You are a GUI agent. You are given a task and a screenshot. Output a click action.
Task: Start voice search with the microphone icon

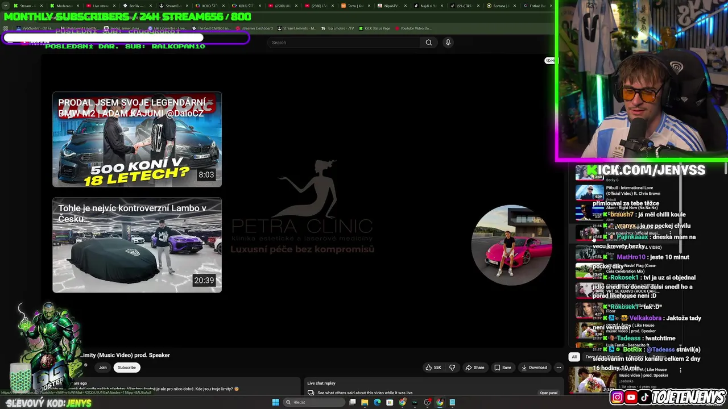tap(448, 42)
